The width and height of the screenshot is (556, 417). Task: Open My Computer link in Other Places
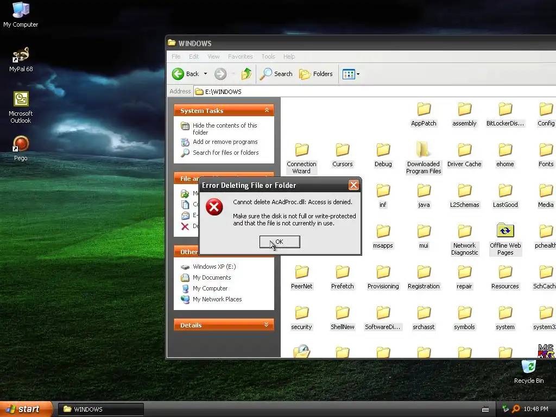pos(210,288)
